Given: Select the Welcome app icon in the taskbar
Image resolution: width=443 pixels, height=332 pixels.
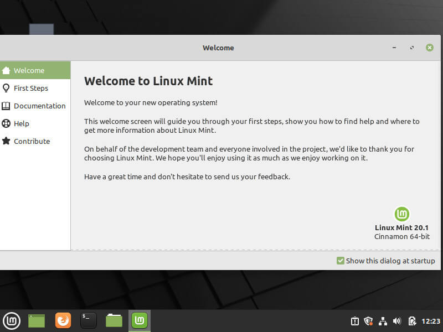Looking at the screenshot, I should coord(139,320).
